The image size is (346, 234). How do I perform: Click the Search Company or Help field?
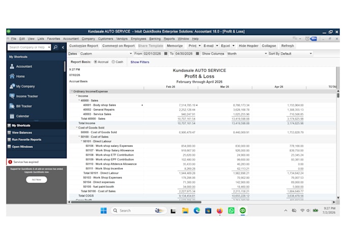27,47
